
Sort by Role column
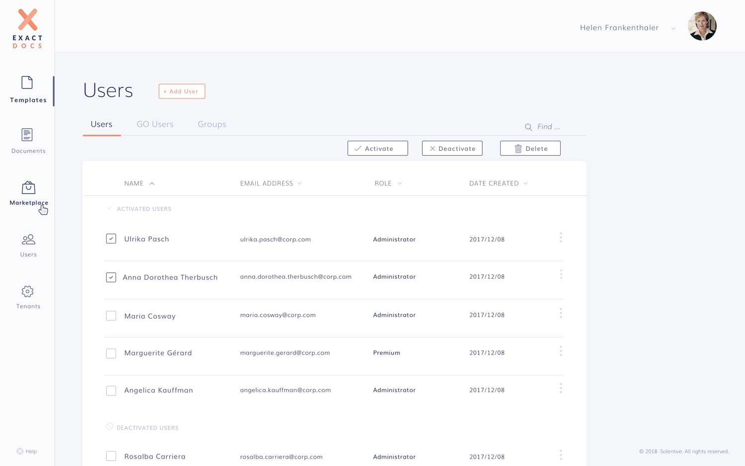point(388,183)
